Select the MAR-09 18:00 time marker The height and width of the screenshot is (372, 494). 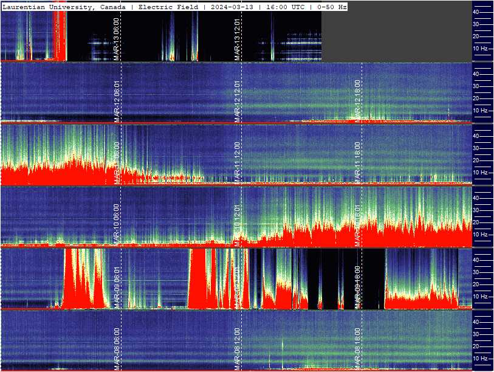click(x=357, y=287)
